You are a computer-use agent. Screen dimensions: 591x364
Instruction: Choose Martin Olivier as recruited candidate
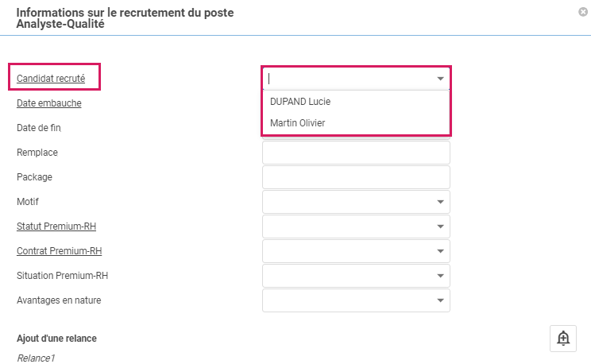pyautogui.click(x=298, y=123)
